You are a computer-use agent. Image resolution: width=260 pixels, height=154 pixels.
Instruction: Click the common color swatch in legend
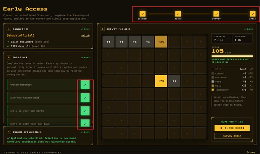[213, 73]
